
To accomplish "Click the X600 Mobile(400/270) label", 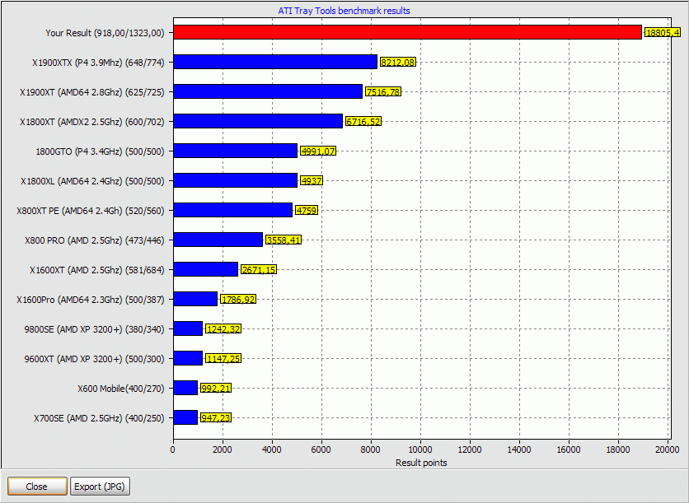I will (x=121, y=389).
